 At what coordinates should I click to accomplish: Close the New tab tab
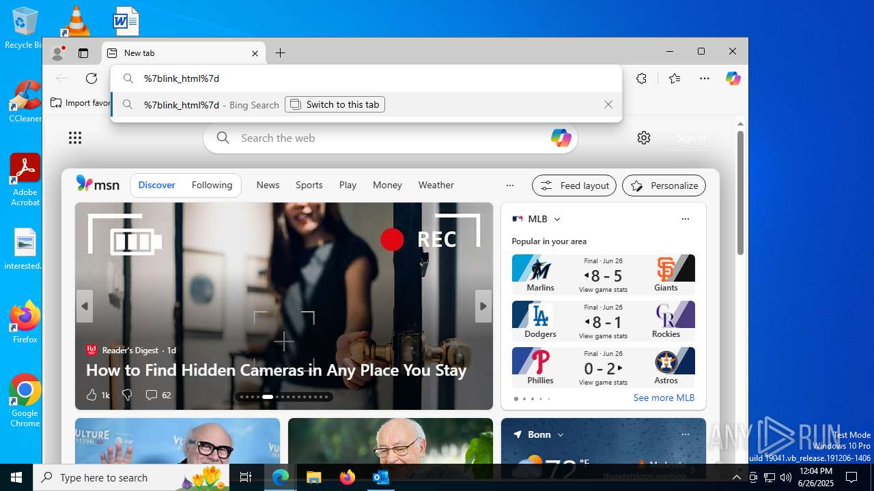(255, 53)
